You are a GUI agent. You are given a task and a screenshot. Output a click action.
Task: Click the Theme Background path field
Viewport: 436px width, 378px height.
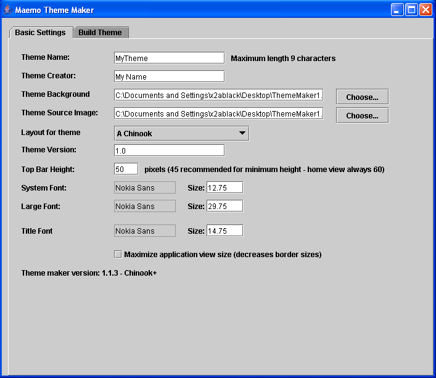pos(218,95)
